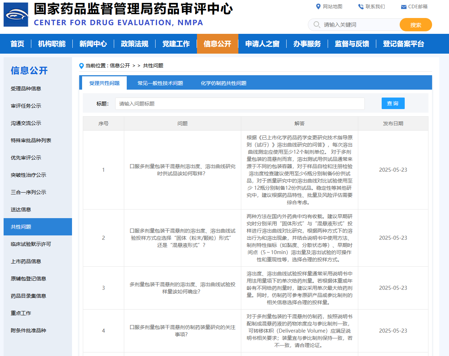Click the CDE mailbox envelope icon
Viewport: 449px width, 356px height.
[x=404, y=7]
